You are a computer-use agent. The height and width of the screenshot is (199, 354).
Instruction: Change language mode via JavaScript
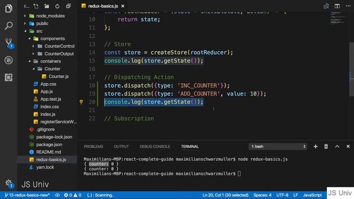[x=312, y=195]
